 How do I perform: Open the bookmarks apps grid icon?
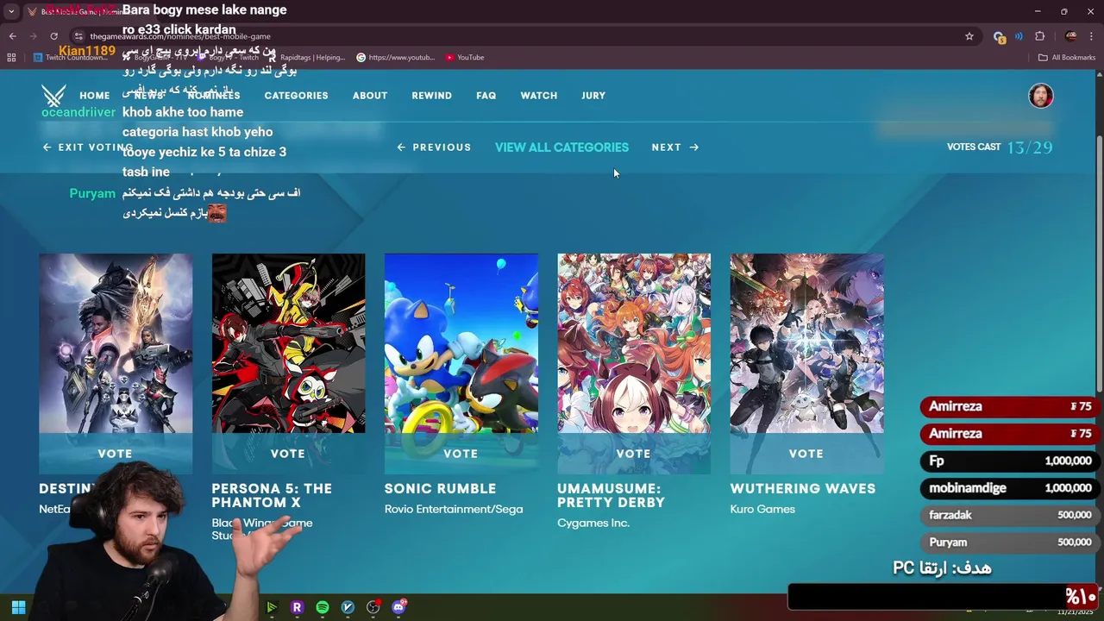pyautogui.click(x=11, y=58)
